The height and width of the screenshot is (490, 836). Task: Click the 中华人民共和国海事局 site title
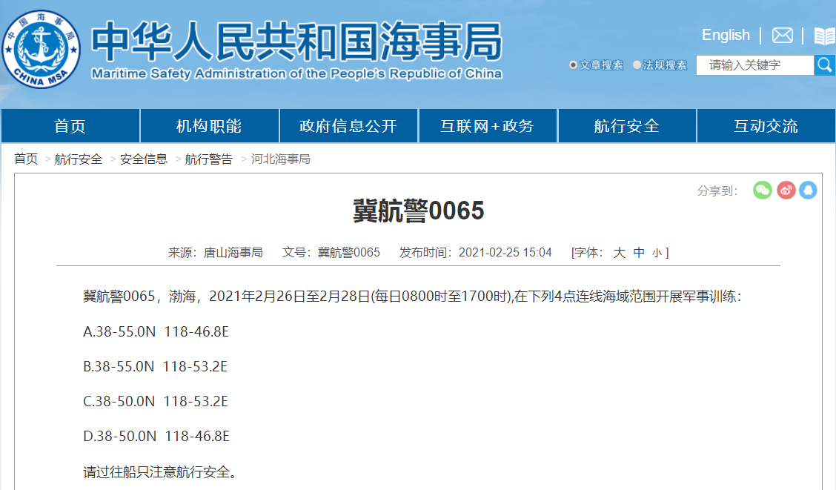click(296, 42)
